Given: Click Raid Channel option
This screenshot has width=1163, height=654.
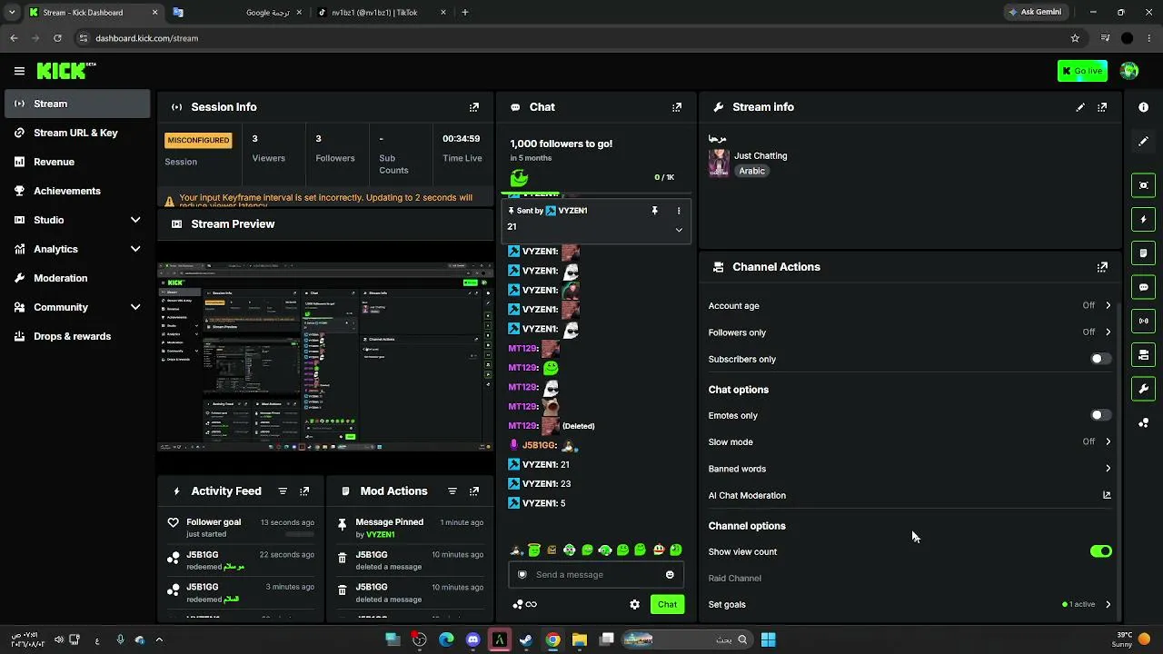Looking at the screenshot, I should point(735,578).
